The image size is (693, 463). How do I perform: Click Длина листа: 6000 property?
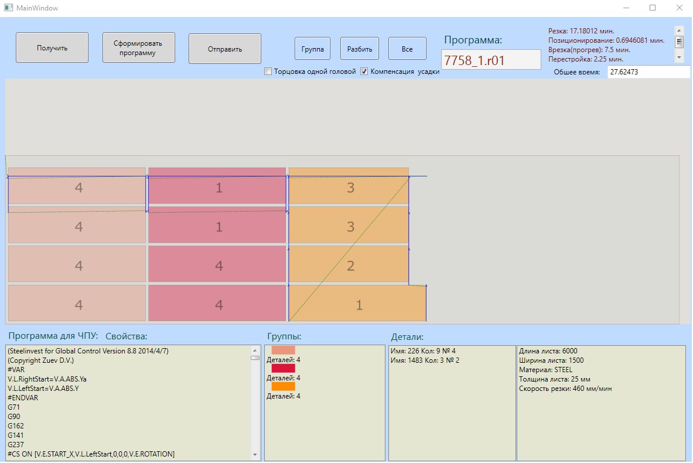[548, 351]
